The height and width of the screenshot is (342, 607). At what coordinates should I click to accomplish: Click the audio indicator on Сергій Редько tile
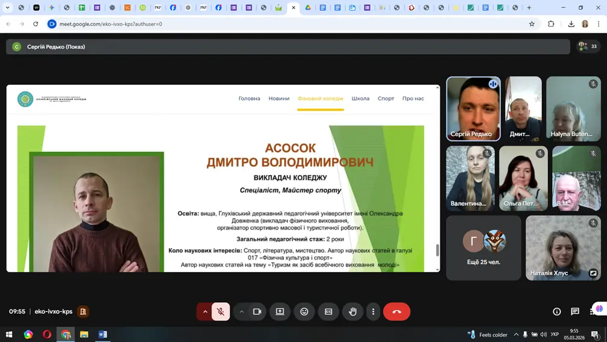pyautogui.click(x=493, y=84)
